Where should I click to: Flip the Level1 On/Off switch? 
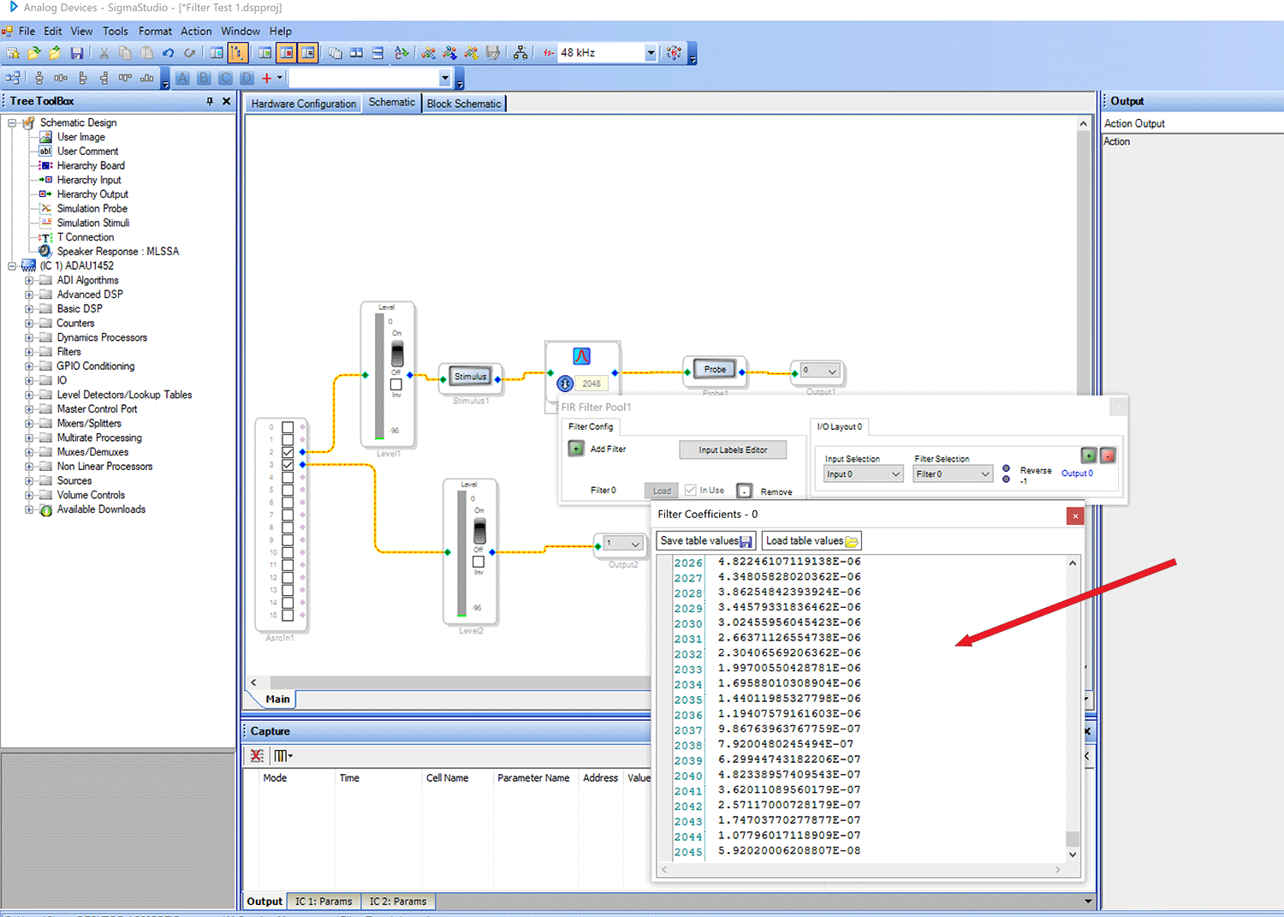point(397,354)
